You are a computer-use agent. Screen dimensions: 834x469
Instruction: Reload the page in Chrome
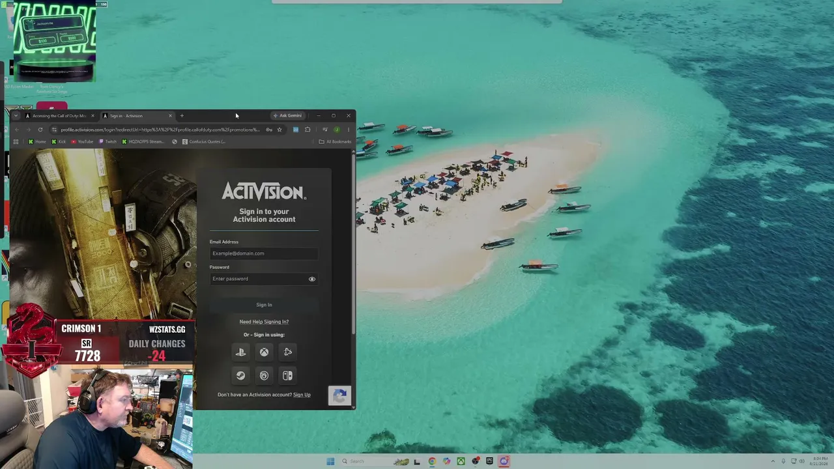(x=40, y=130)
